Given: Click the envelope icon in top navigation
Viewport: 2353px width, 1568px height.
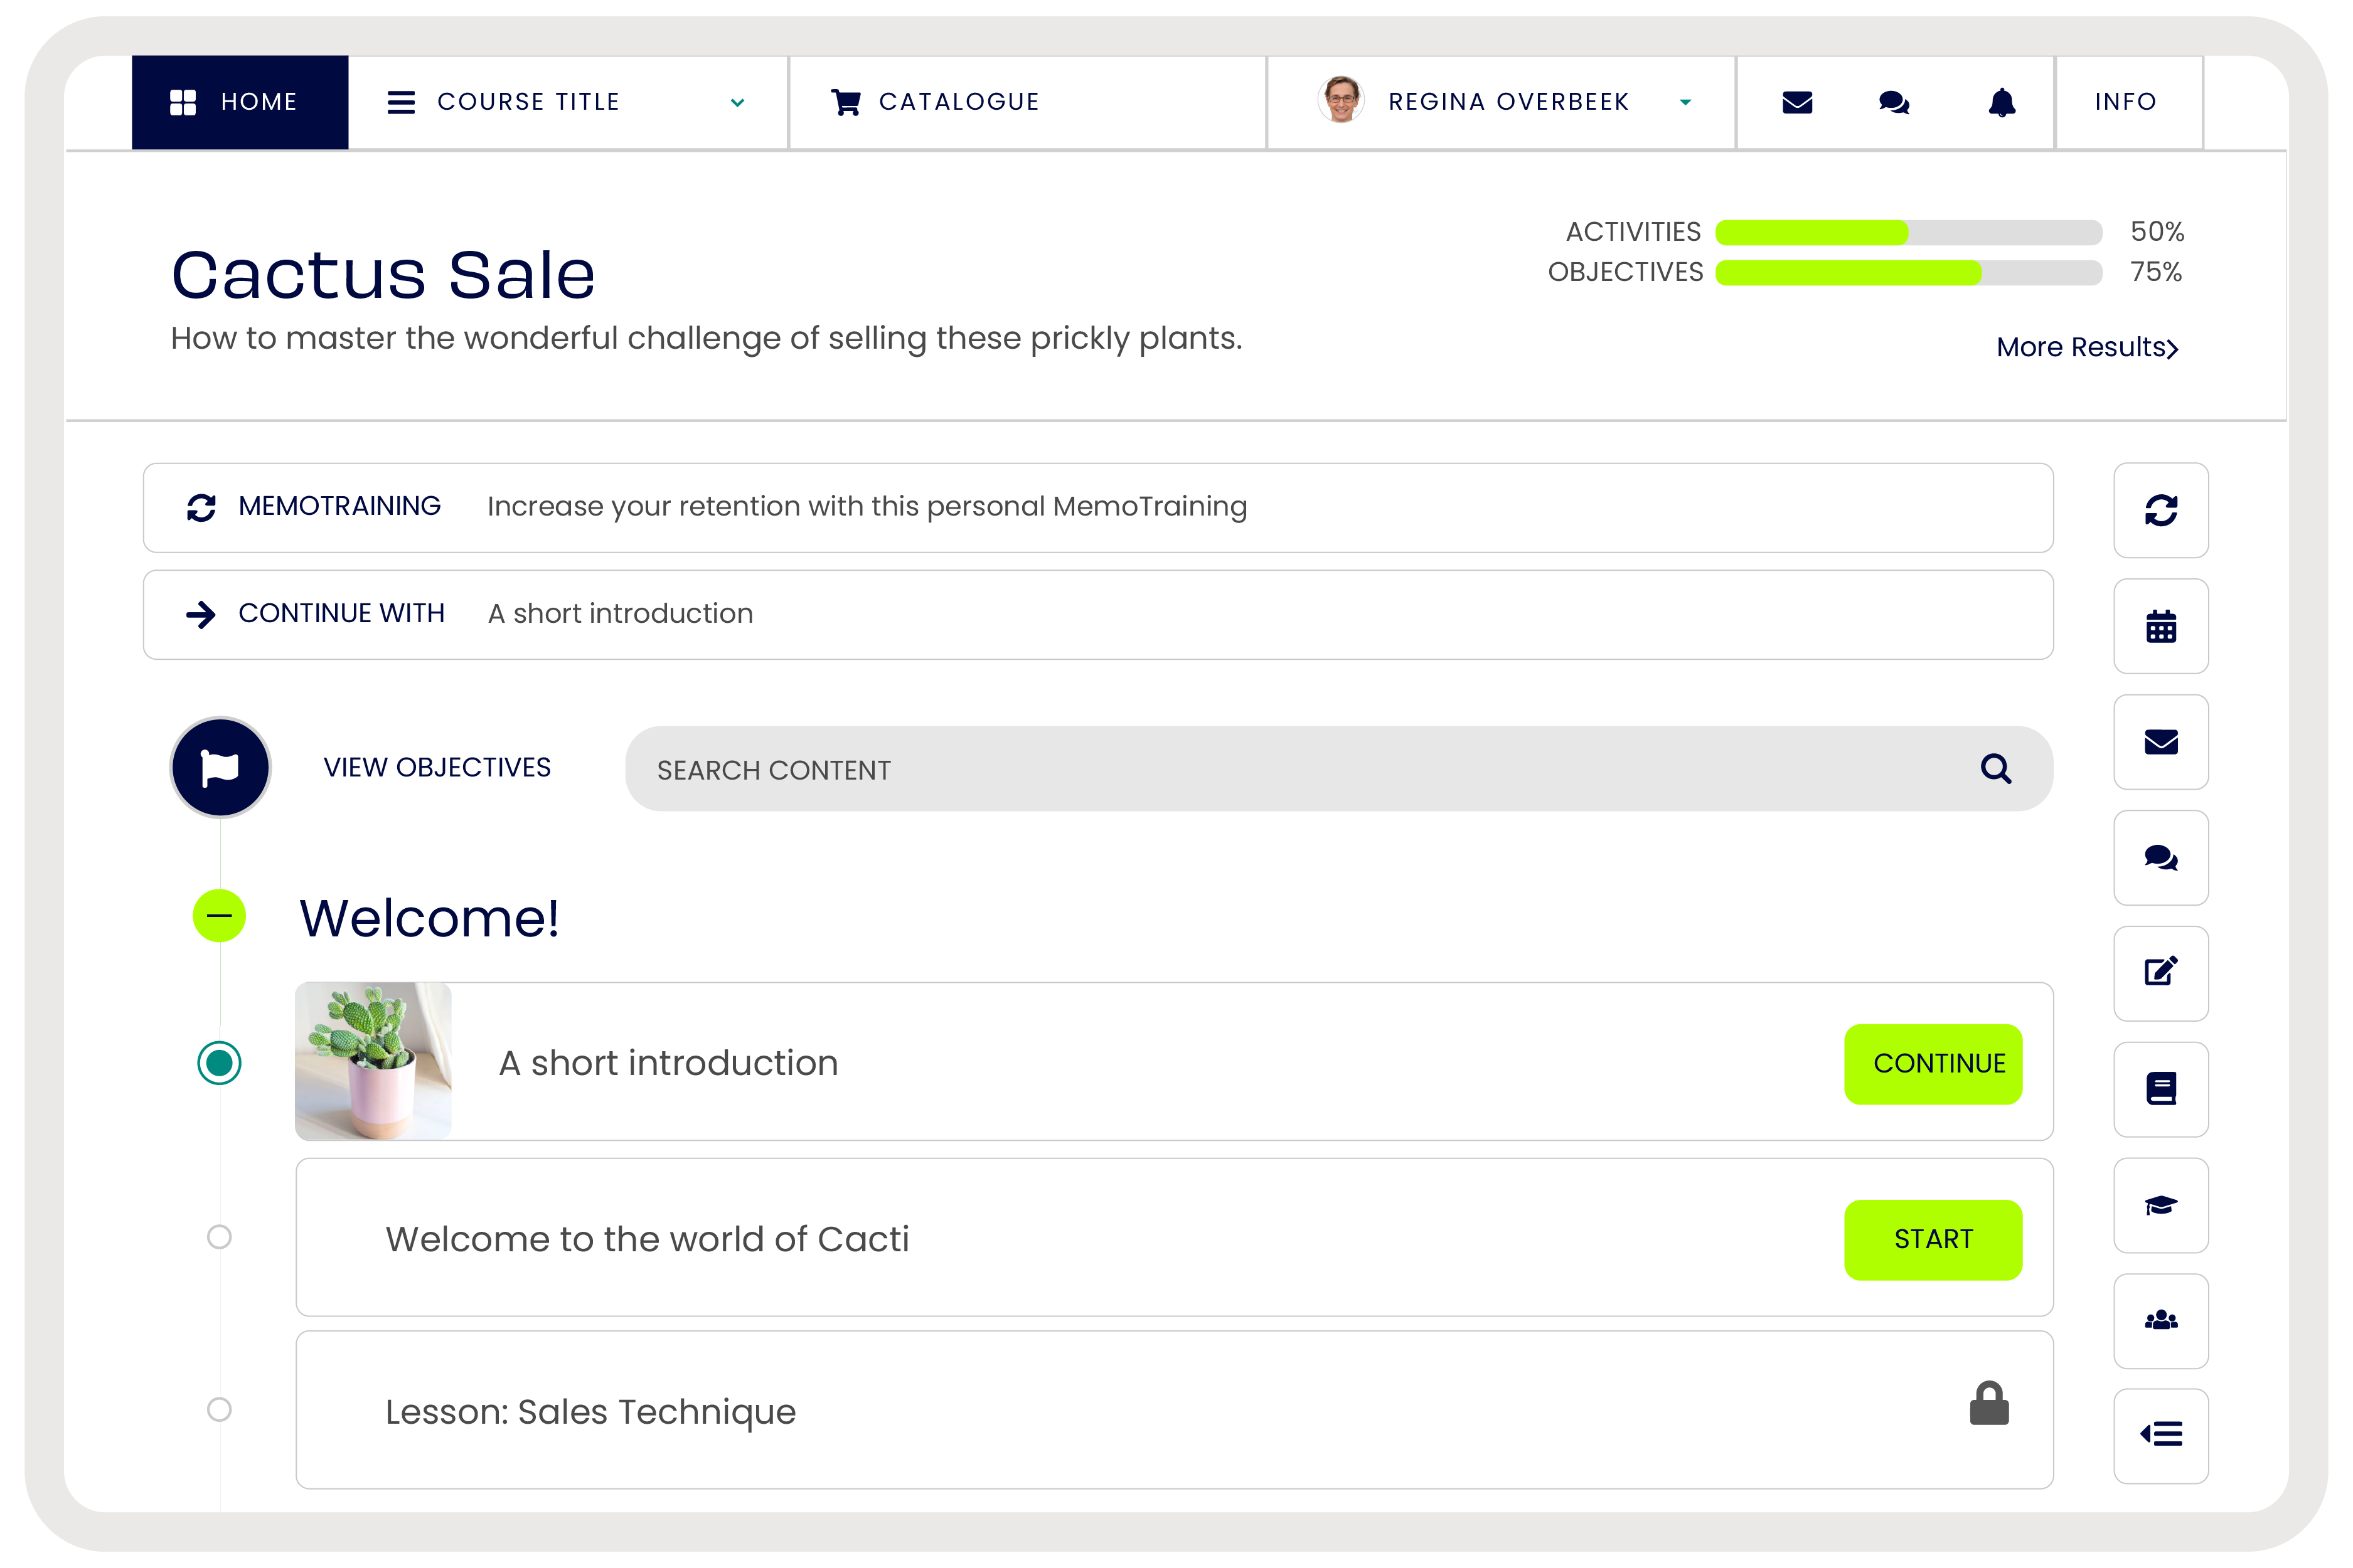Looking at the screenshot, I should point(1797,102).
